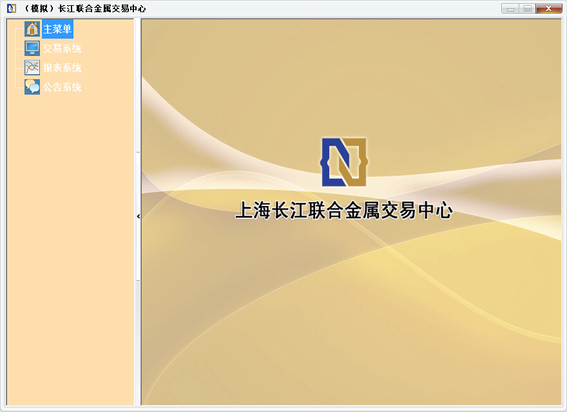Select the 报表系统 tree node

[x=62, y=67]
